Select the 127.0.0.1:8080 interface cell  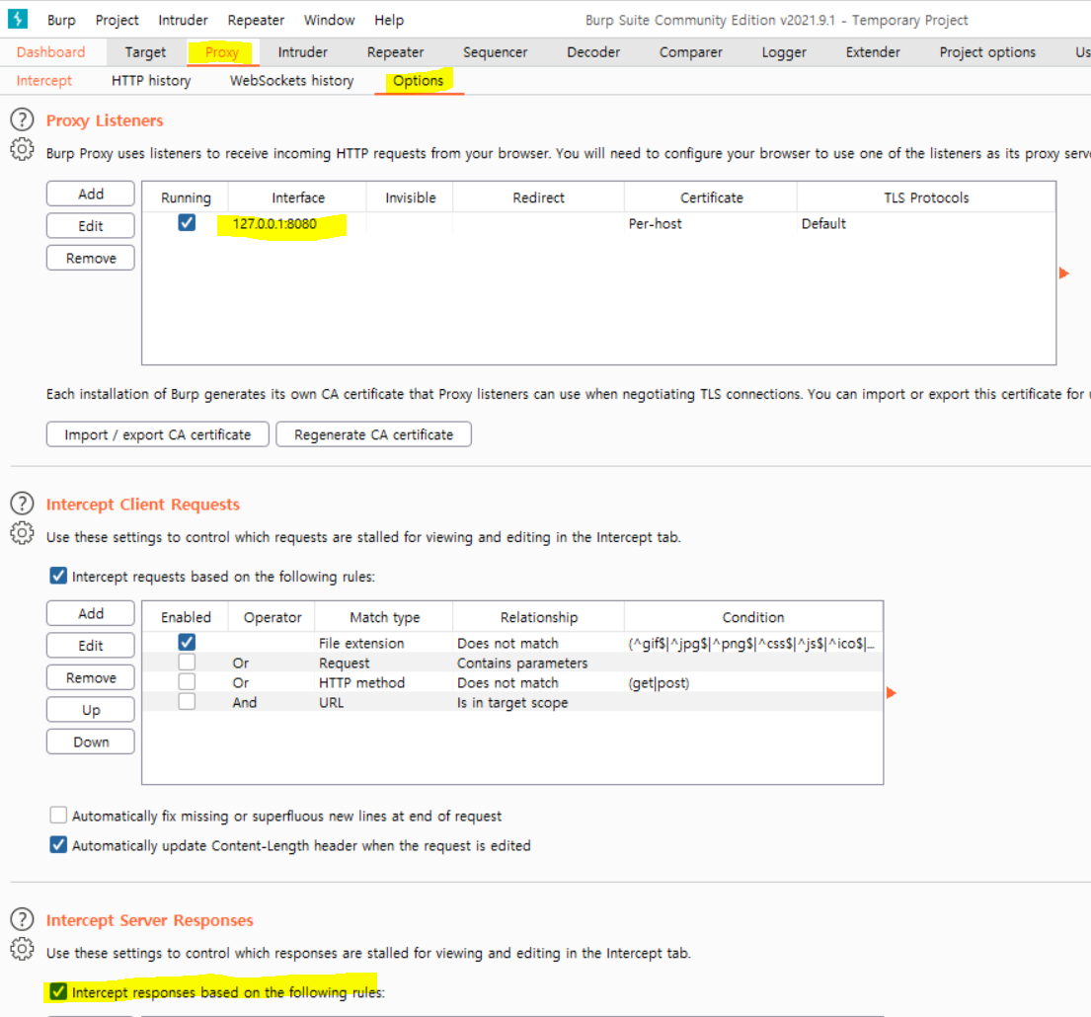[x=297, y=223]
